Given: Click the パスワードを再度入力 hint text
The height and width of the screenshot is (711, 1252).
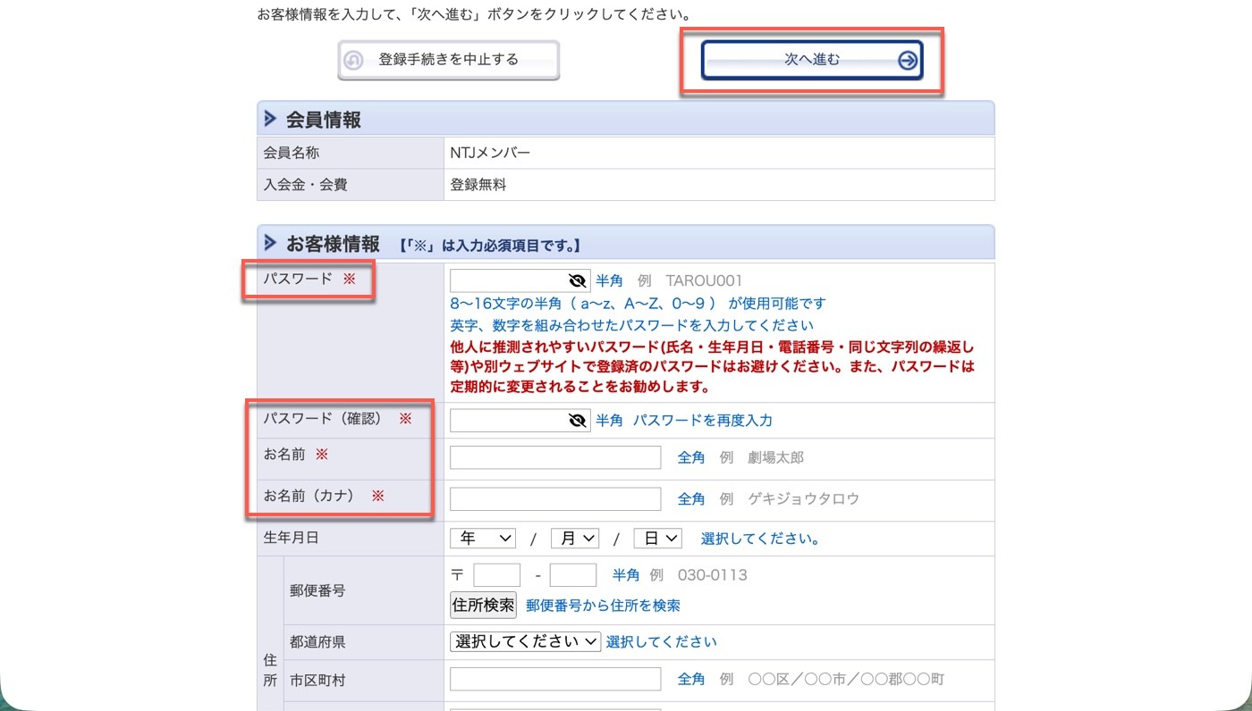Looking at the screenshot, I should click(x=703, y=421).
